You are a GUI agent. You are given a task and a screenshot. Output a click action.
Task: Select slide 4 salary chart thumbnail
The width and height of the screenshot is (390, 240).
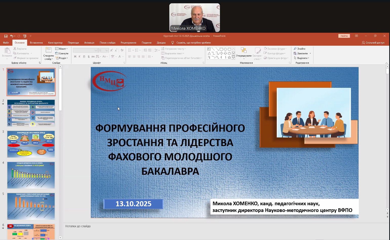tap(31, 175)
